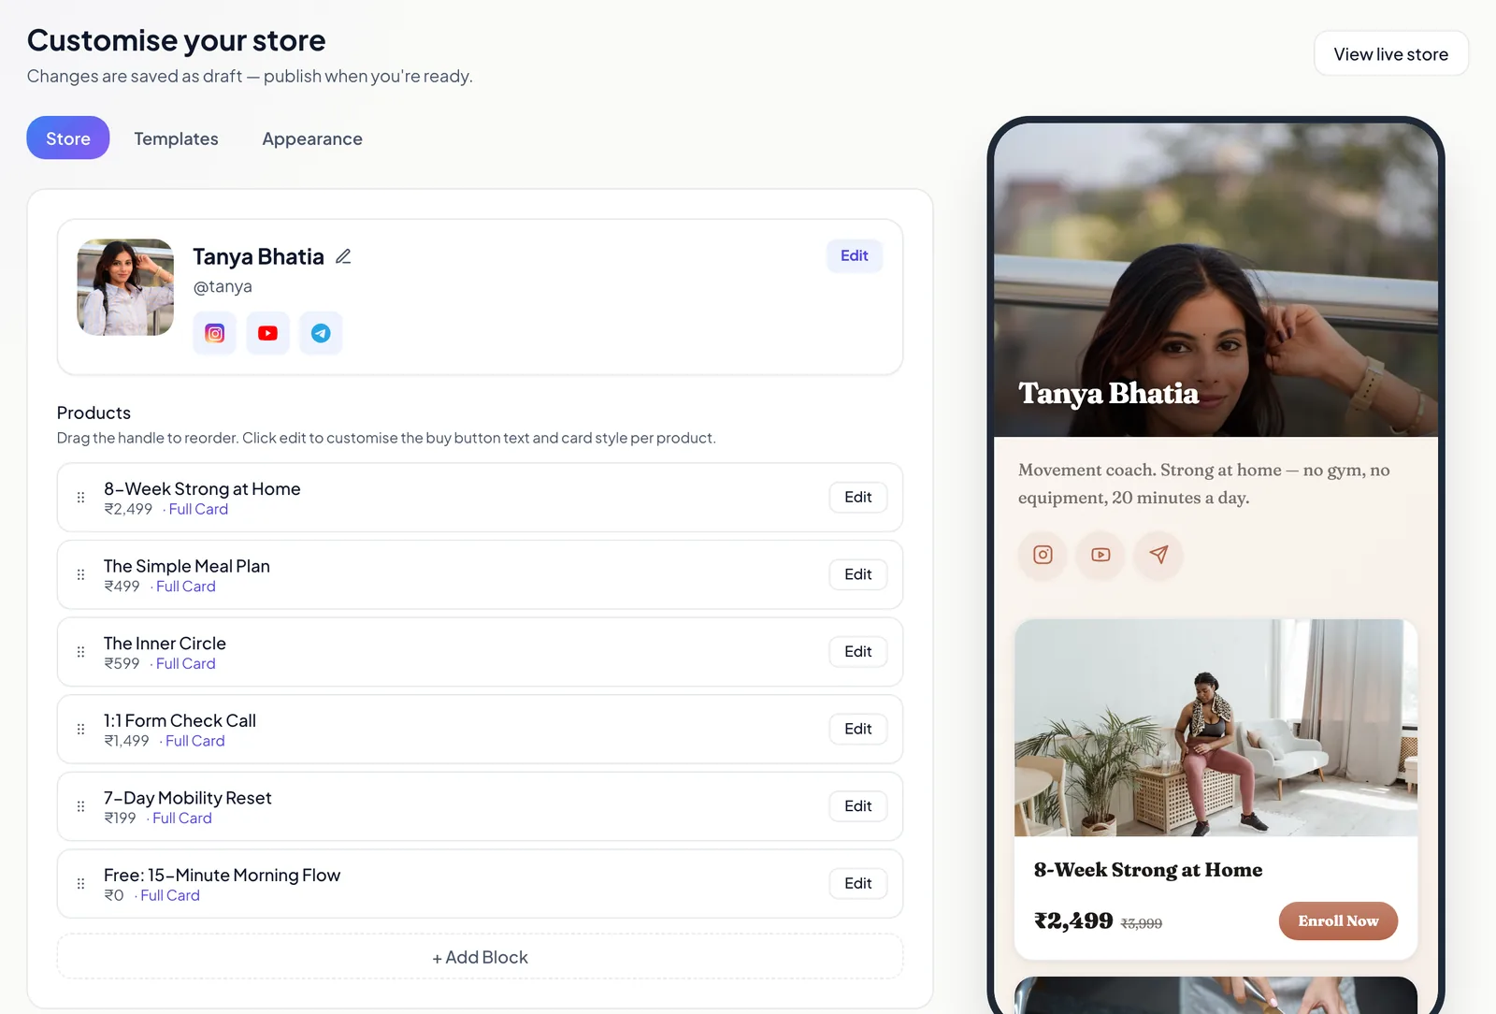Click Full Card label under 7-Day Mobility Reset
The width and height of the screenshot is (1496, 1014).
point(181,818)
